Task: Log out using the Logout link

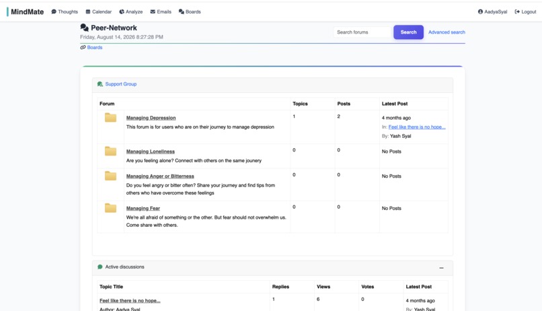Action: pyautogui.click(x=525, y=11)
